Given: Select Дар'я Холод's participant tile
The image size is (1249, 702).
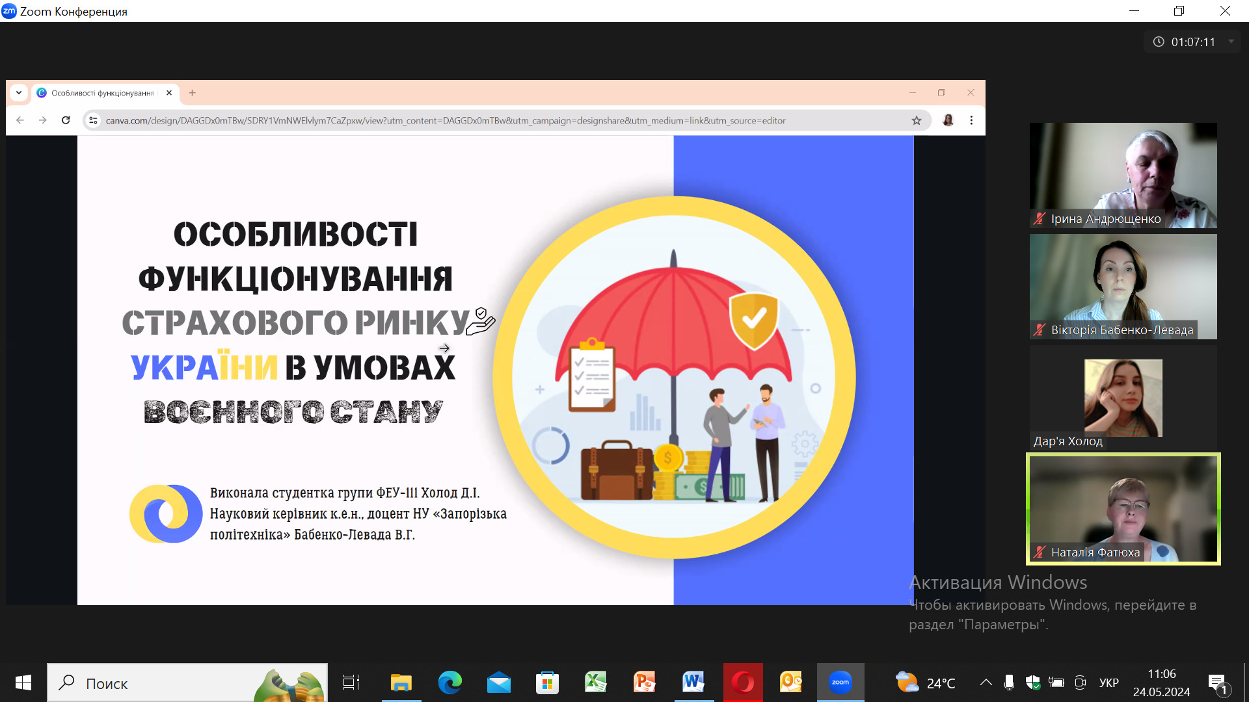Looking at the screenshot, I should click(1123, 398).
